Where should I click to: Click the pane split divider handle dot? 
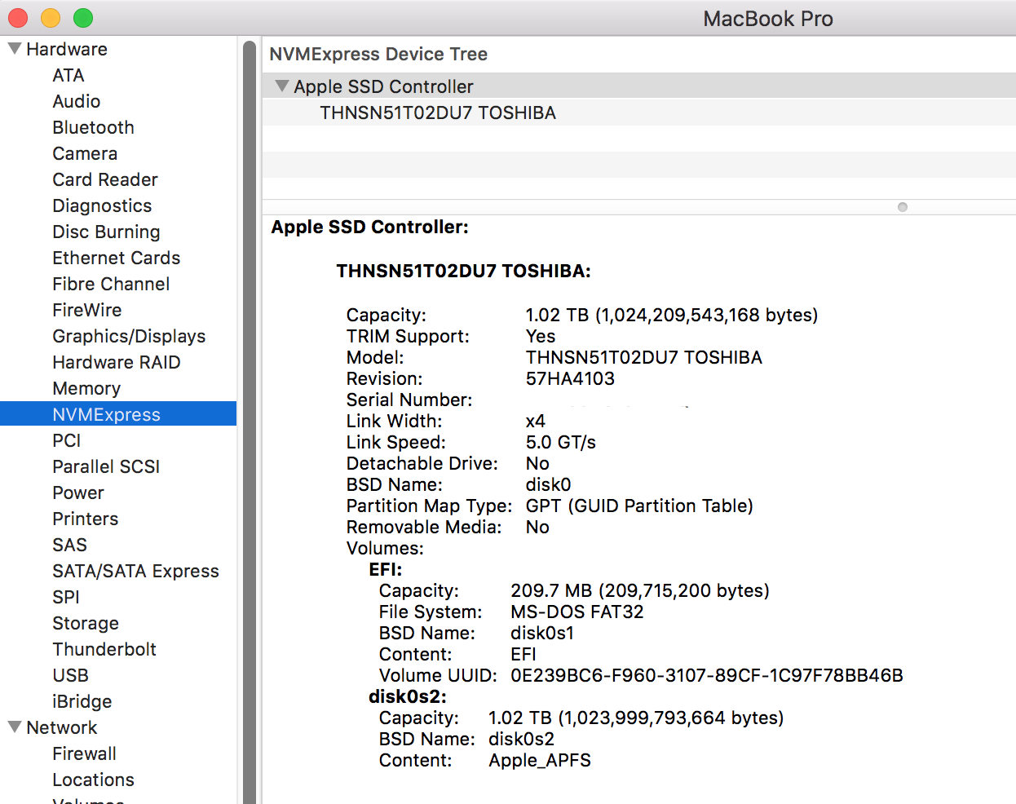903,207
